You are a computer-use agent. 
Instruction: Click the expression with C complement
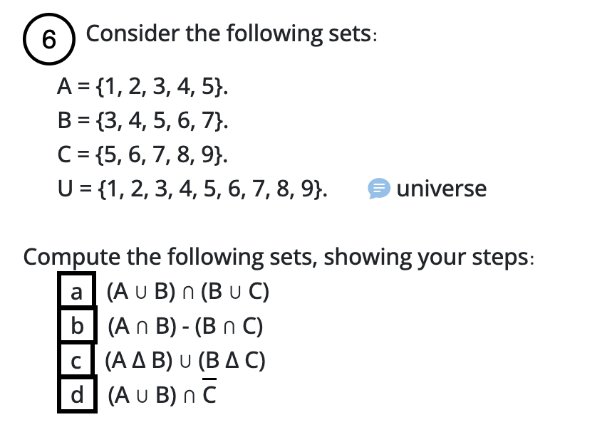point(162,393)
